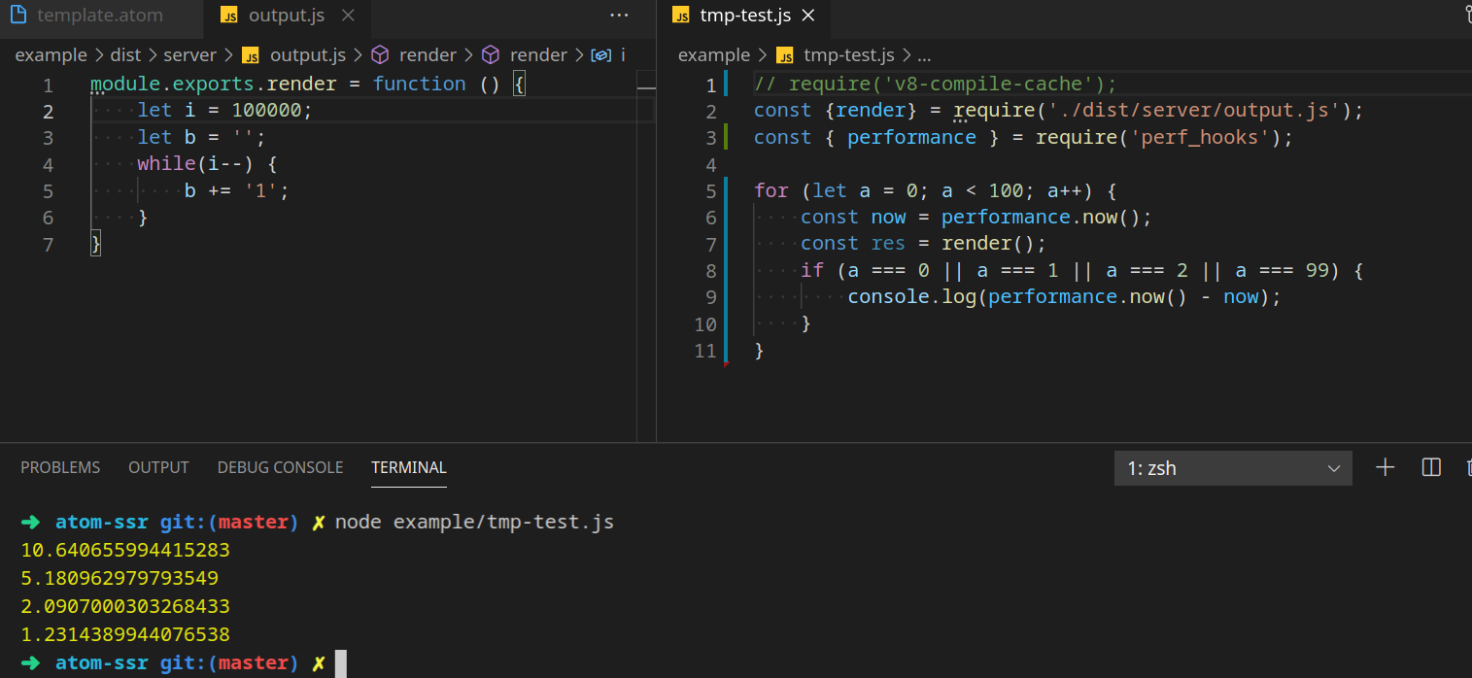This screenshot has width=1472, height=678.
Task: Click the template.atom file icon
Action: [17, 16]
